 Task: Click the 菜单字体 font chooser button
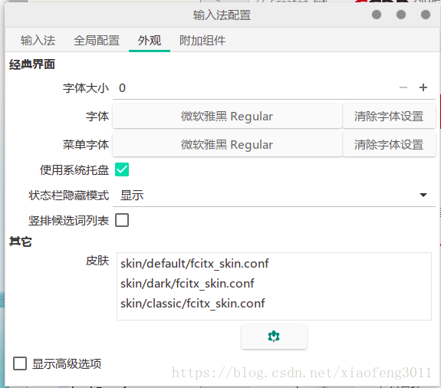coord(227,144)
